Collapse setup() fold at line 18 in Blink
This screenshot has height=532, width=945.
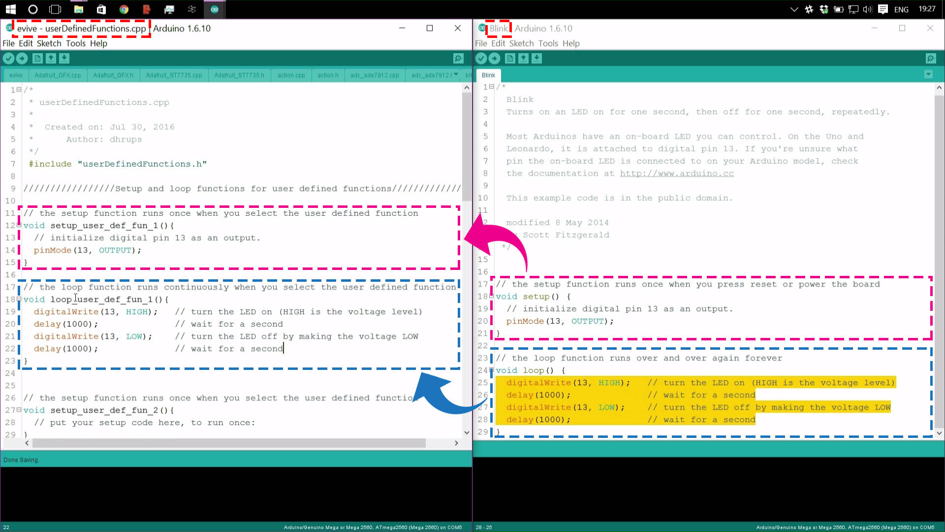tap(491, 296)
